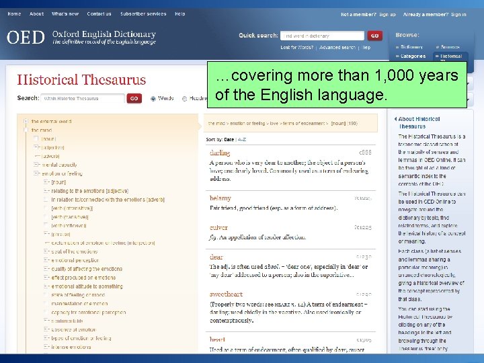Click GO button beside Quick search
Image resolution: width=484 pixels, height=363 pixels.
tap(374, 36)
